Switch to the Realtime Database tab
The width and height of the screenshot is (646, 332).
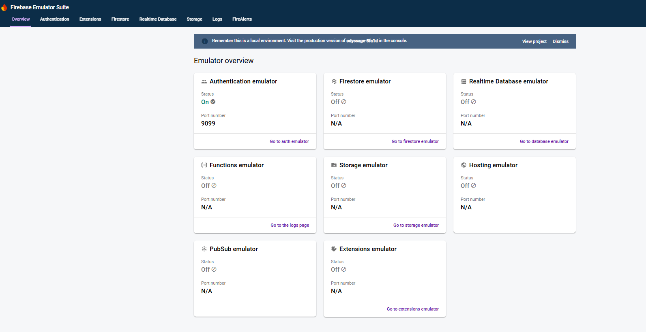coord(158,19)
